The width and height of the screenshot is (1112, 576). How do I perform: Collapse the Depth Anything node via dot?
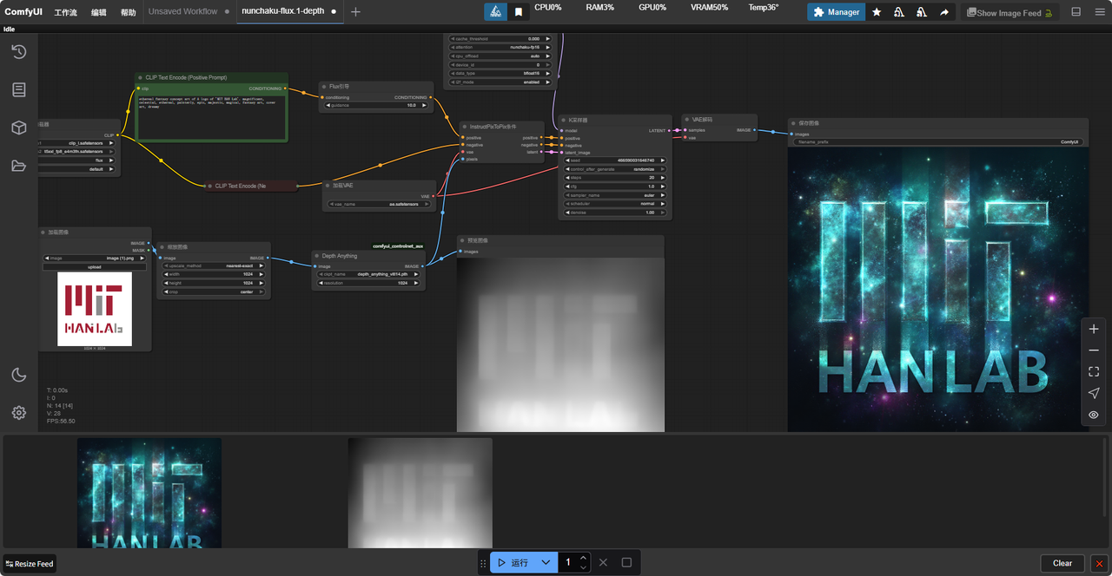[318, 256]
